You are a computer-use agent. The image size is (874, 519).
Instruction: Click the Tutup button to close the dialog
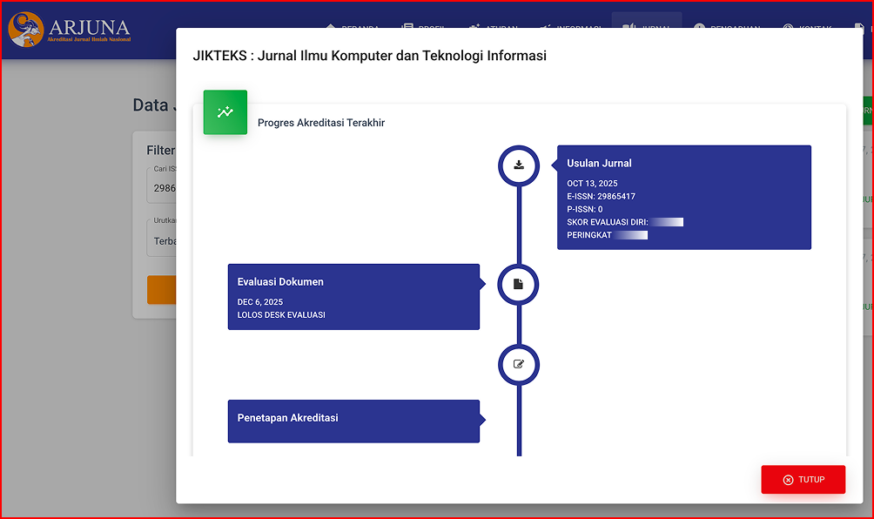coord(803,479)
